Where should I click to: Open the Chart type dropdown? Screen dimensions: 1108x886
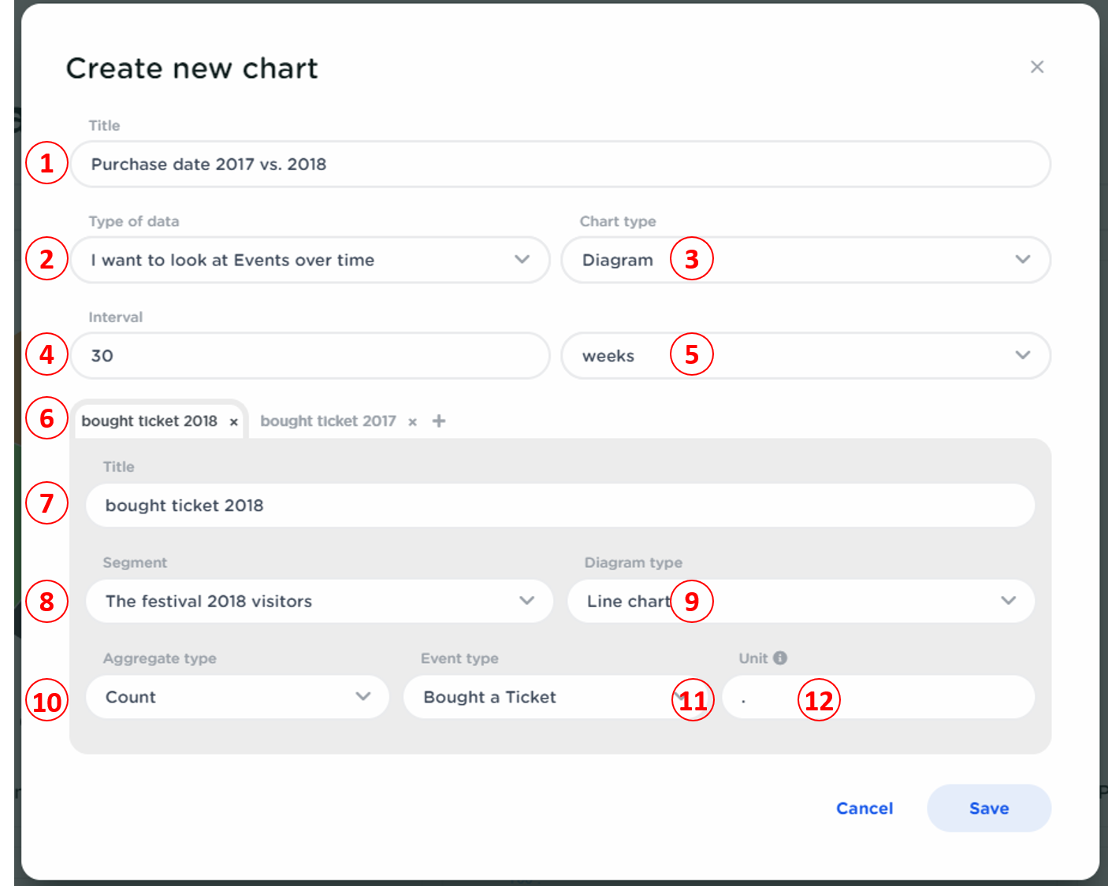tap(805, 260)
